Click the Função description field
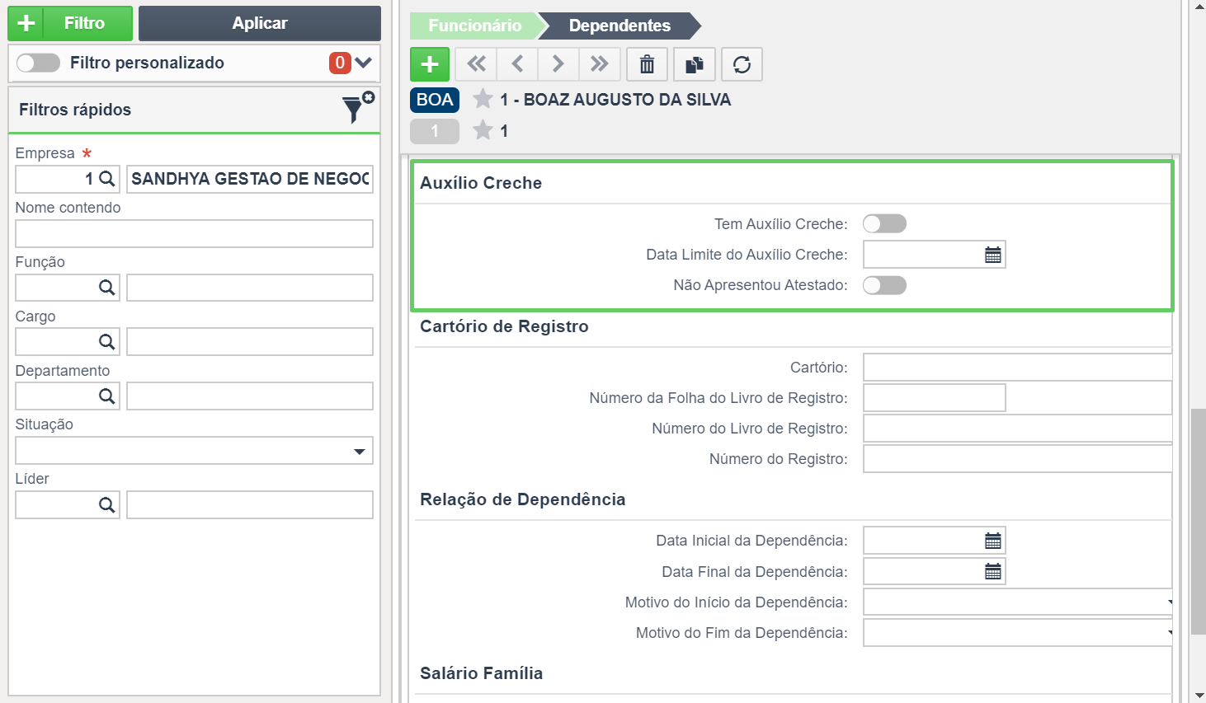Image resolution: width=1206 pixels, height=703 pixels. click(250, 288)
